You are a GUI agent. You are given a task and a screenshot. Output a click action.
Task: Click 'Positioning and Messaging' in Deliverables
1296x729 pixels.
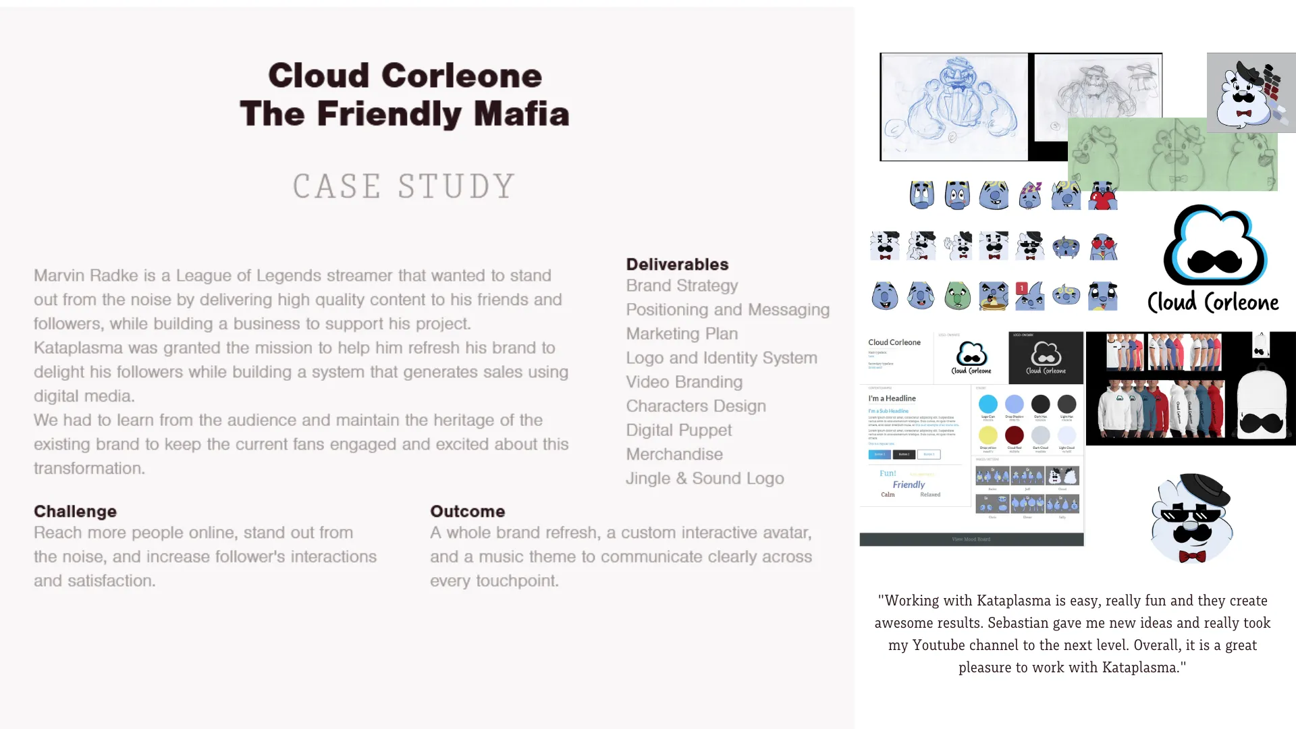728,310
